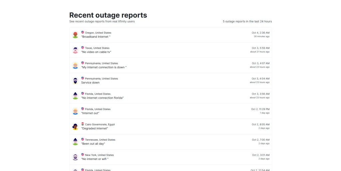The height and width of the screenshot is (171, 341).
Task: Click the avatar beside "No internet or wifi"
Action: pyautogui.click(x=75, y=157)
